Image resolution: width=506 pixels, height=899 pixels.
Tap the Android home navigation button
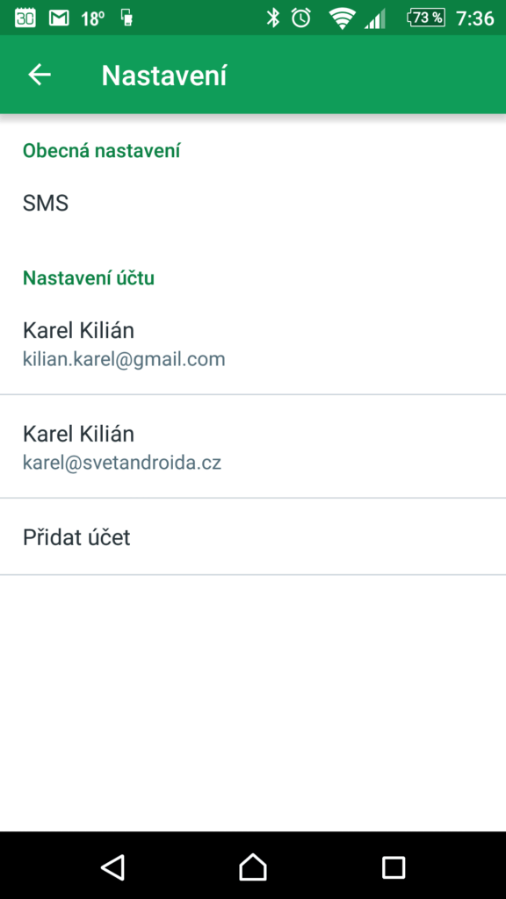tap(253, 867)
